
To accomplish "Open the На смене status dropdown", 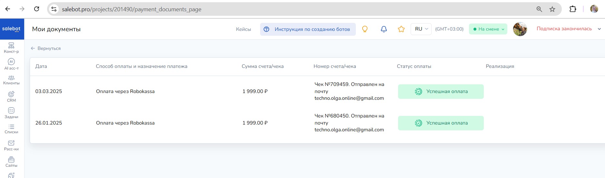I will coord(488,29).
